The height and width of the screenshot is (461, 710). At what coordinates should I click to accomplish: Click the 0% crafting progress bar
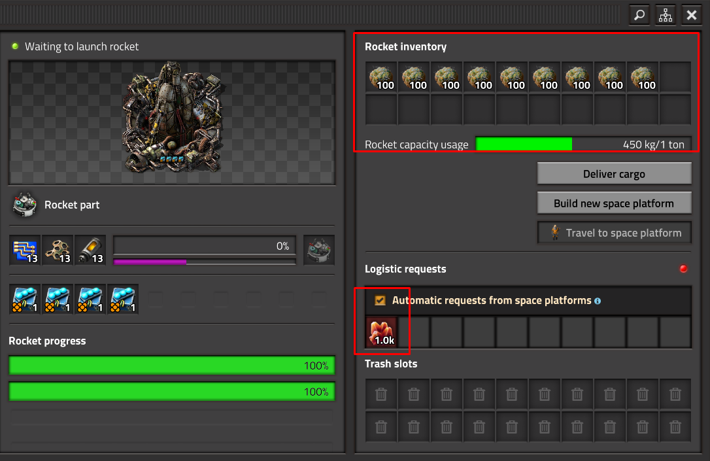[205, 245]
